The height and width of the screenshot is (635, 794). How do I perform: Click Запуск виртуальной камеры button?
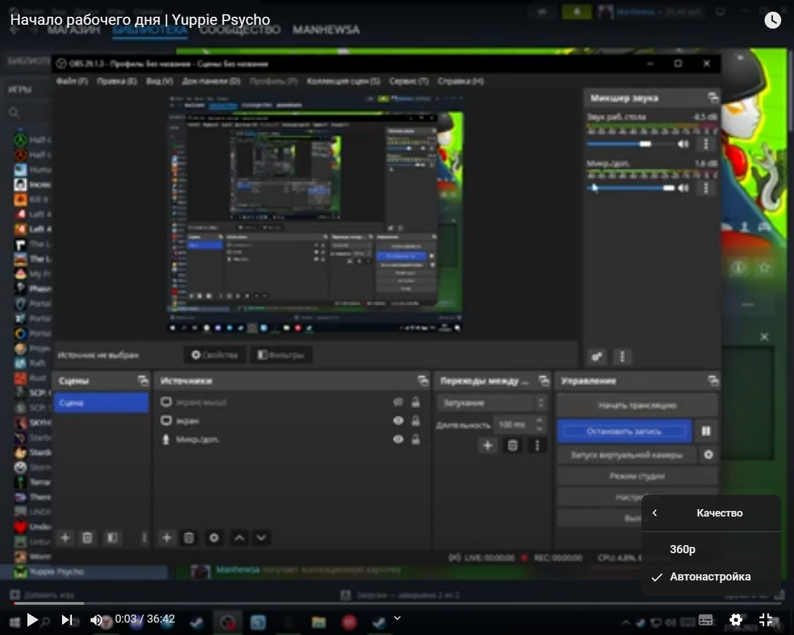[627, 455]
